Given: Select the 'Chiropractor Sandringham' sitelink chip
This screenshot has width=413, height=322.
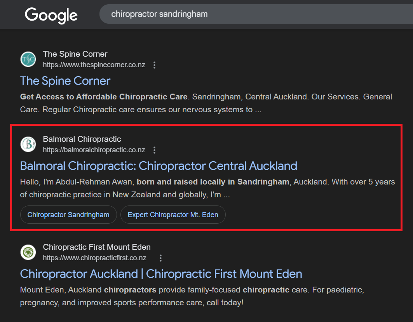Looking at the screenshot, I should [x=68, y=215].
